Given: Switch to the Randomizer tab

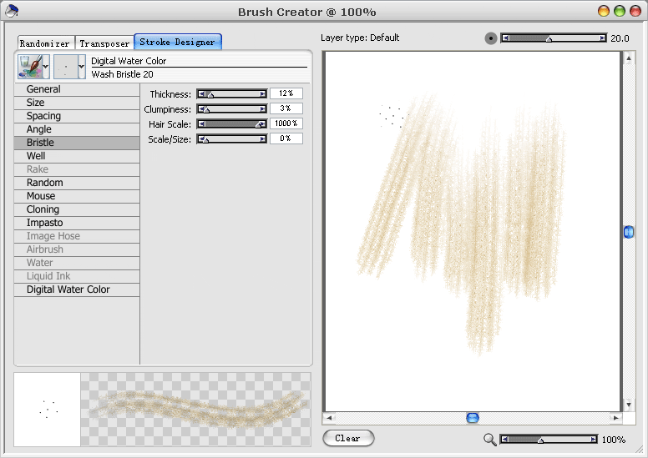Looking at the screenshot, I should (45, 43).
